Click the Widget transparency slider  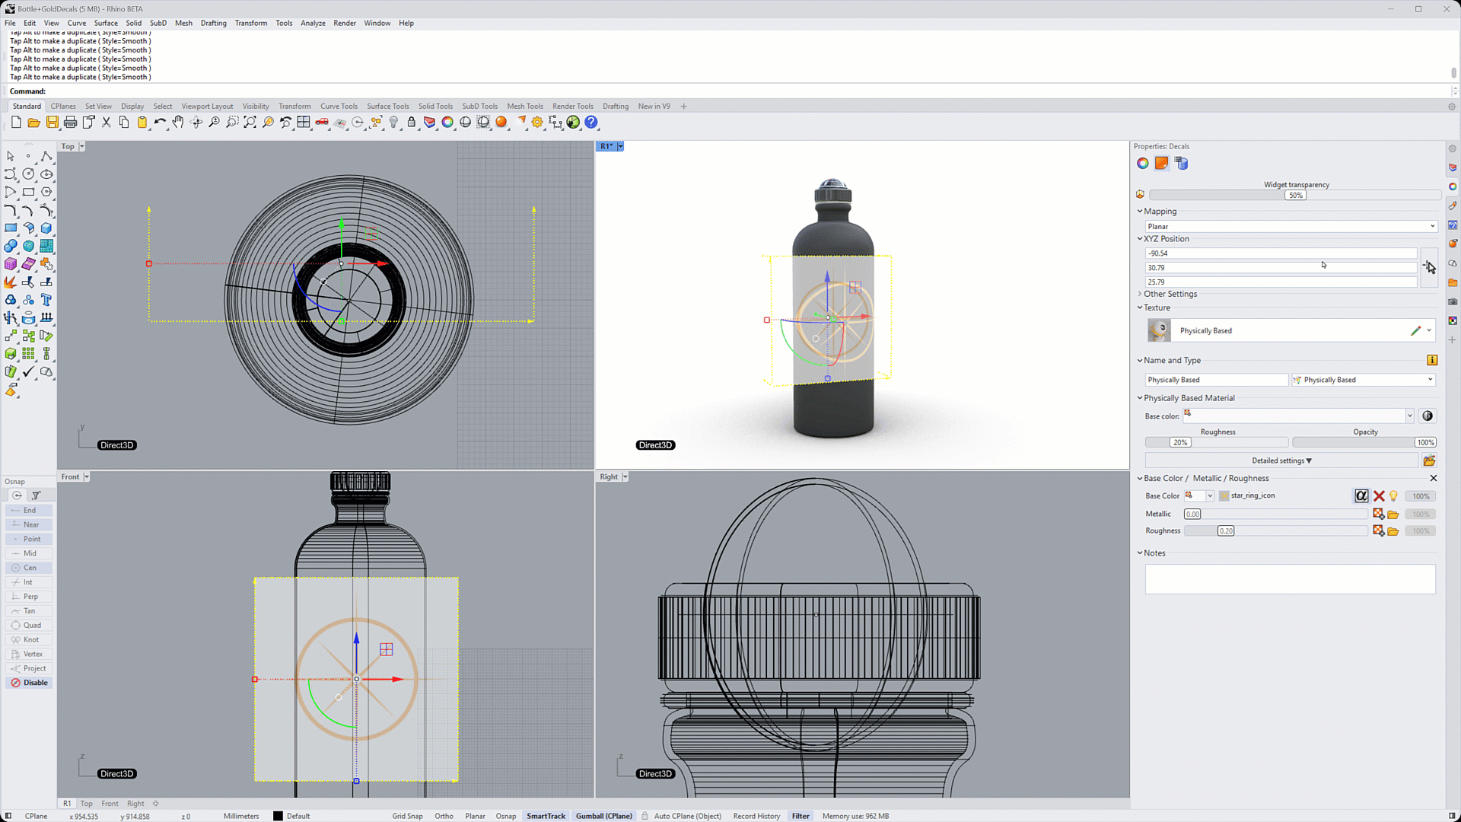point(1295,196)
